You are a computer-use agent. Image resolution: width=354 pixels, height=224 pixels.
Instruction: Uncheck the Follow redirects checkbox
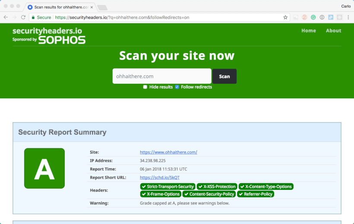(x=177, y=87)
